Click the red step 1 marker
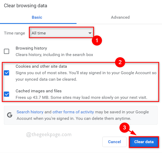The image size is (162, 153). [x=97, y=40]
